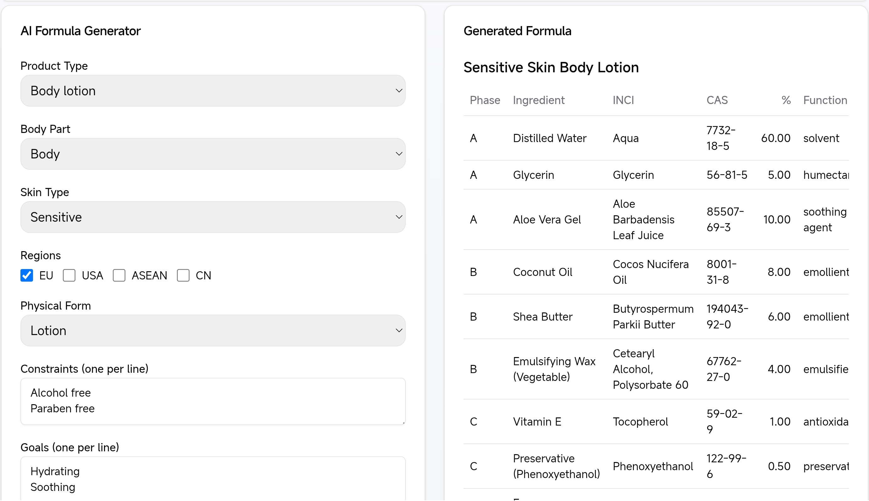
Task: Expand the Skin Type dropdown
Action: (x=213, y=217)
